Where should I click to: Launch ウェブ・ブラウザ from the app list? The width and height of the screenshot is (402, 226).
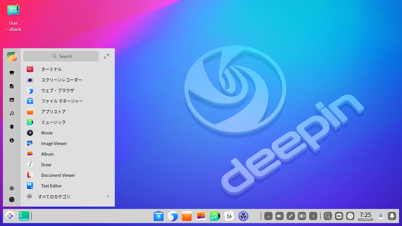(68, 90)
